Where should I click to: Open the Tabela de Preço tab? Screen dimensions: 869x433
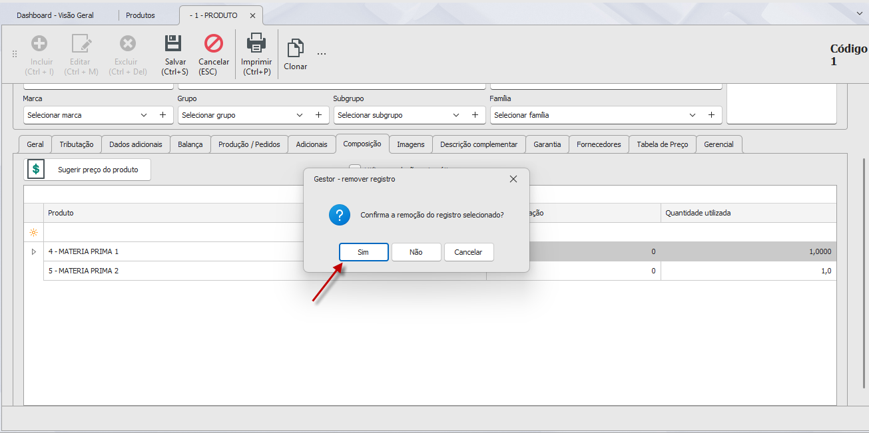[663, 144]
